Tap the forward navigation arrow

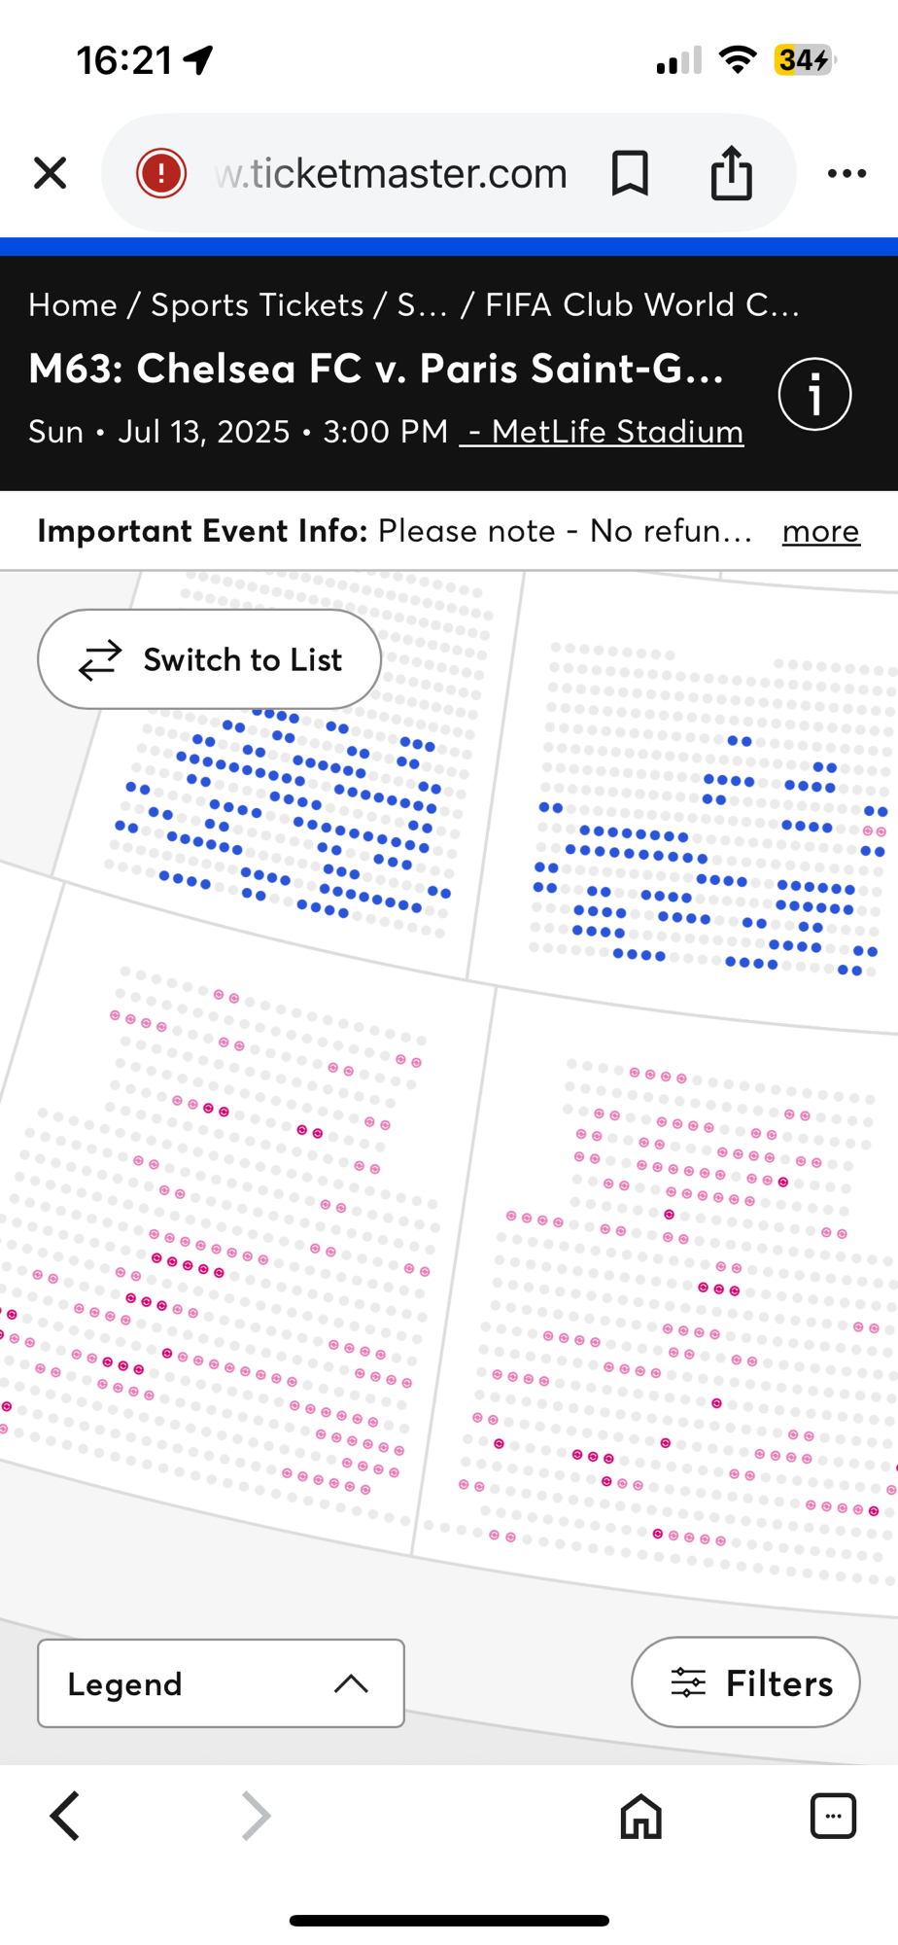point(256,1816)
